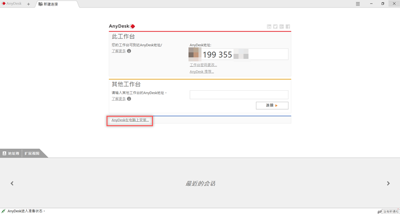
Task: Select the AnyDesk address field 199 355
Action: [x=238, y=54]
